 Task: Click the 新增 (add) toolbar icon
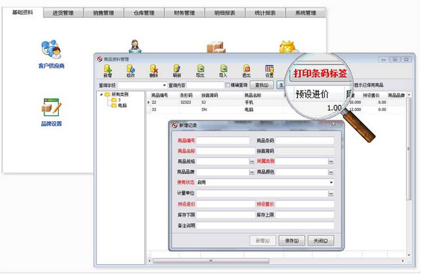[x=108, y=71]
